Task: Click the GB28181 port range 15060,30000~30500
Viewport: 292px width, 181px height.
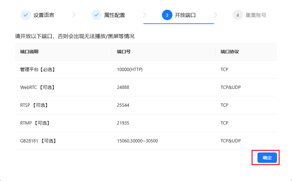Action: tap(138, 141)
